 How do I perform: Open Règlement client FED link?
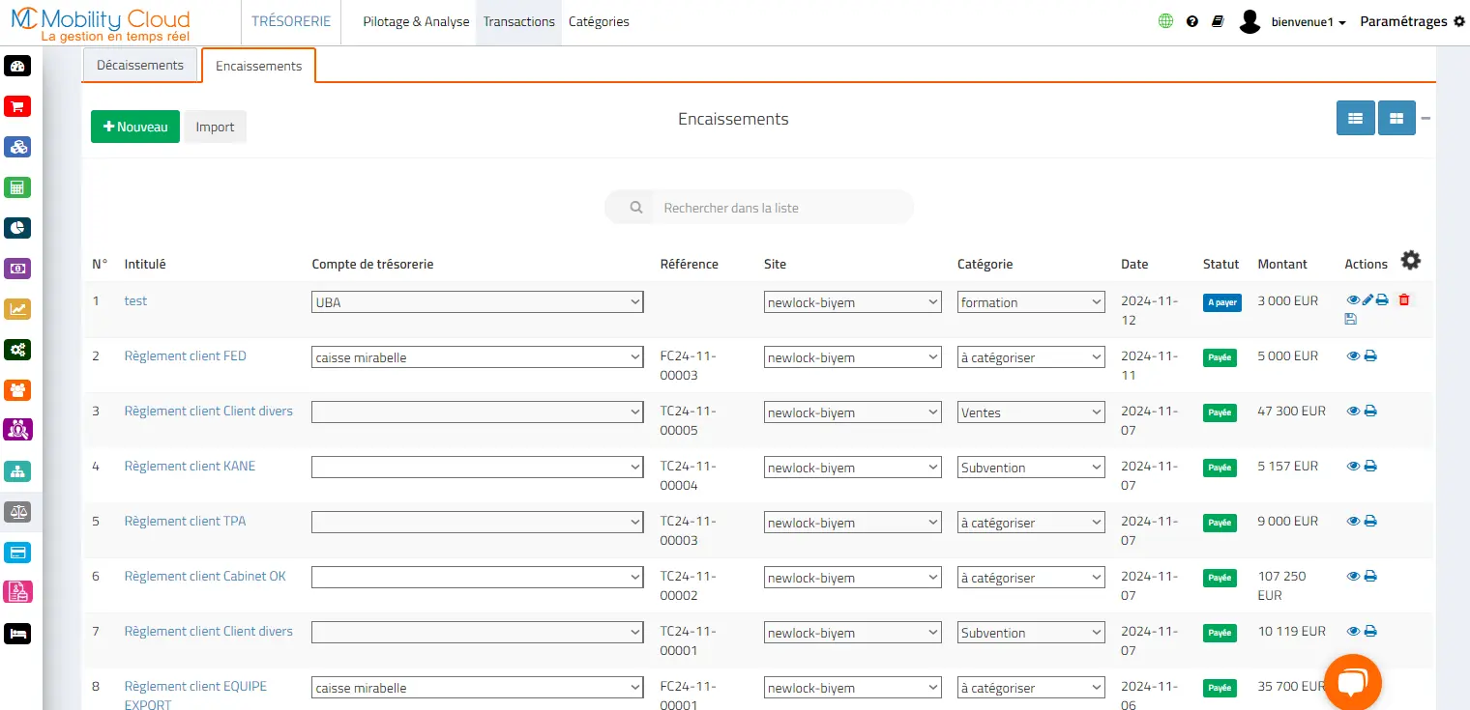click(x=186, y=355)
